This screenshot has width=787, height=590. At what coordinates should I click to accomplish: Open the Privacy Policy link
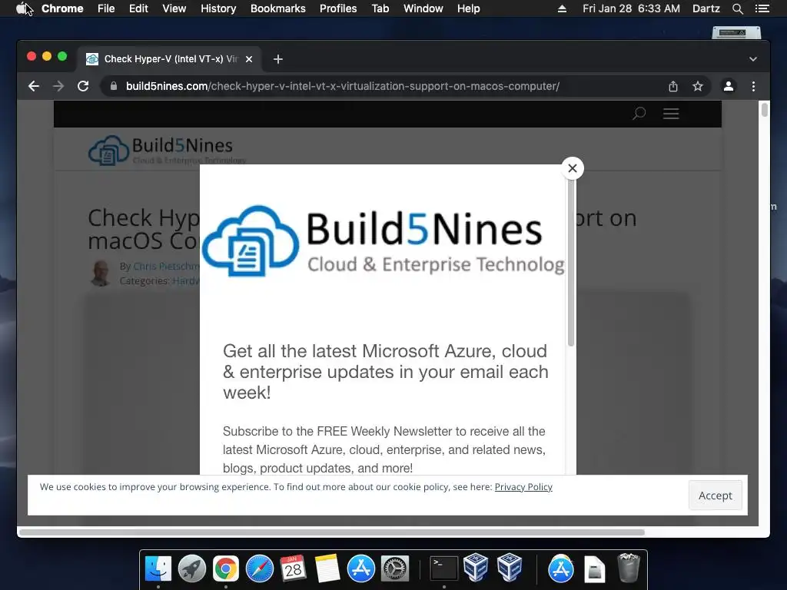(523, 486)
